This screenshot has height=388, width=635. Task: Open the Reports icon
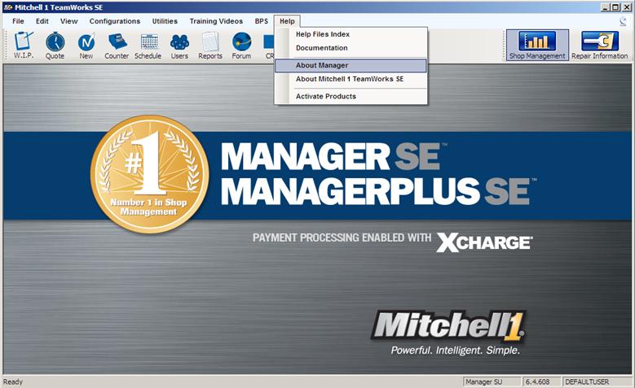click(x=210, y=45)
